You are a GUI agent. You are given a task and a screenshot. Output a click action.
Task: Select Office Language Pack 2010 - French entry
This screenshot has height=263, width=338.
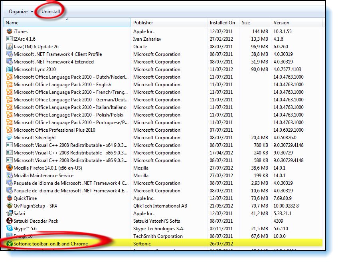pos(71,92)
